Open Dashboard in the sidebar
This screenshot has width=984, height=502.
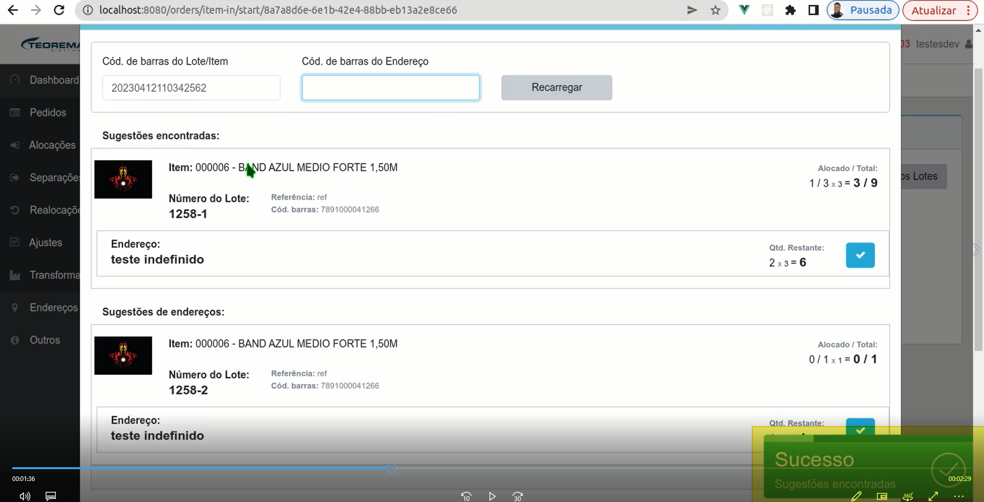pos(54,80)
